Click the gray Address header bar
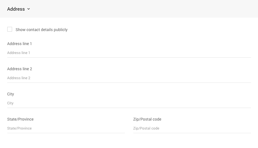This screenshot has width=258, height=148. tap(140, 9)
